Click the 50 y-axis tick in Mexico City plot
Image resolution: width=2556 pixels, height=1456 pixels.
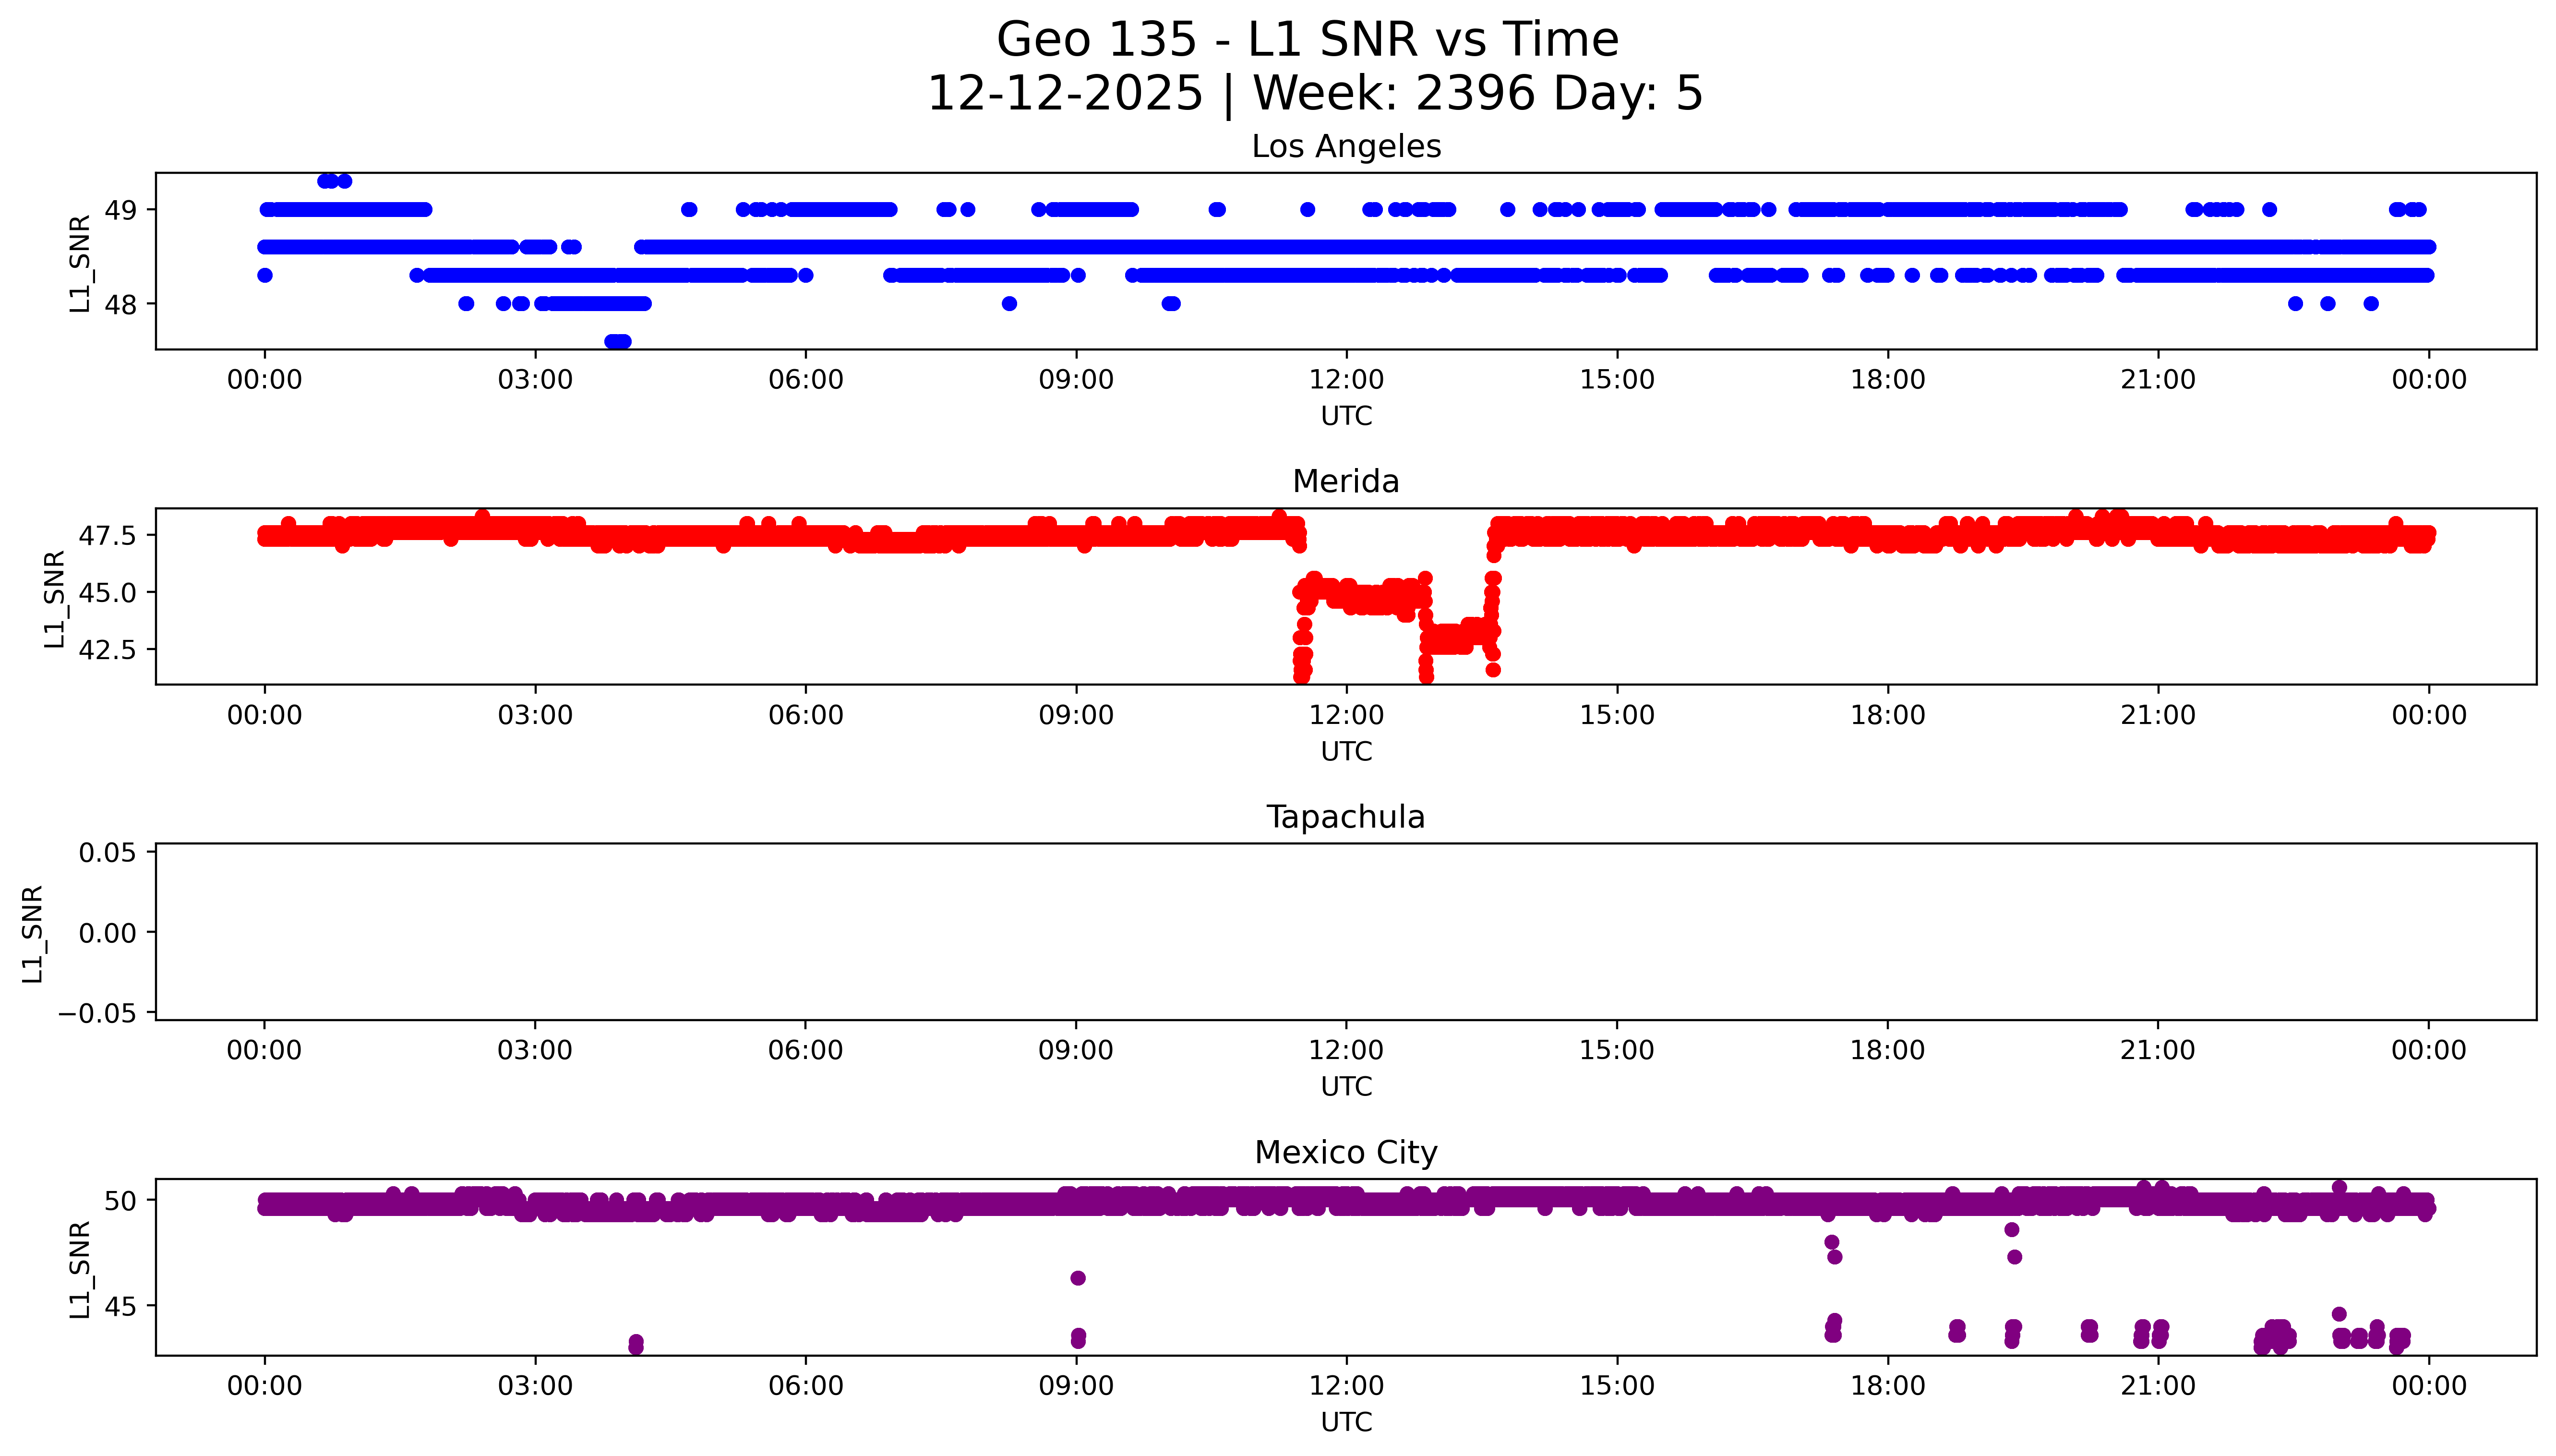click(121, 1200)
